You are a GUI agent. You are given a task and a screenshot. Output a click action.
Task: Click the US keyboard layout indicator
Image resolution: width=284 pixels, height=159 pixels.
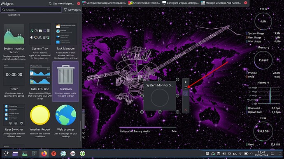(x=235, y=154)
